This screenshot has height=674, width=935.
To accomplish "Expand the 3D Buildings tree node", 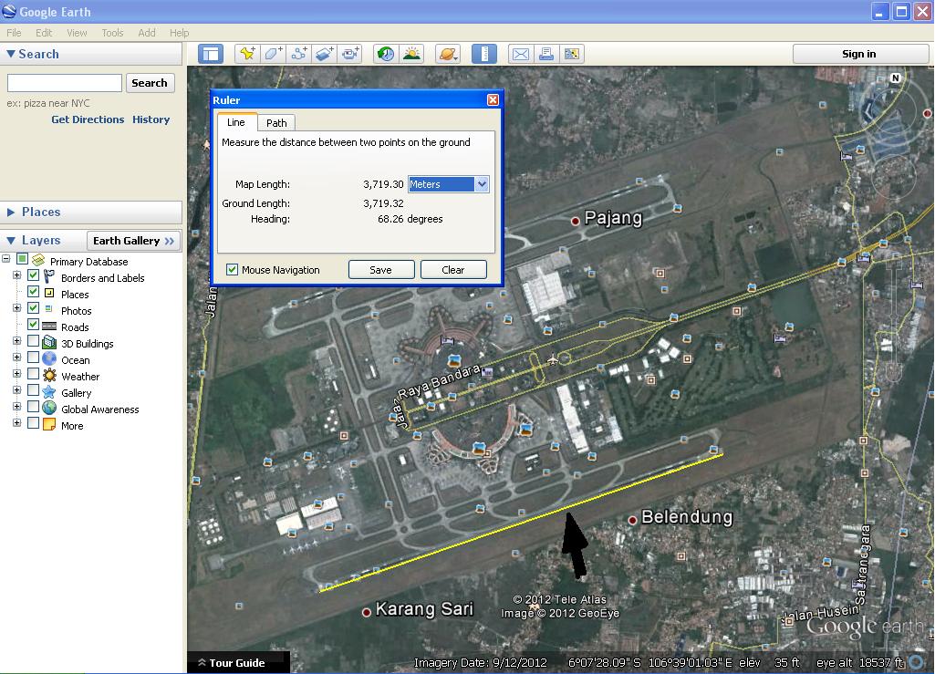I will coord(16,341).
